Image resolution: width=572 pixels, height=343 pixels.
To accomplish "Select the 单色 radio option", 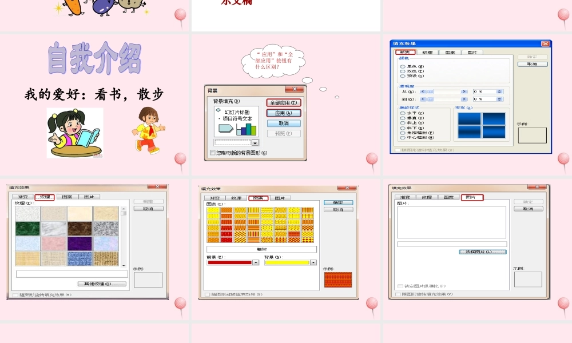I will 402,67.
